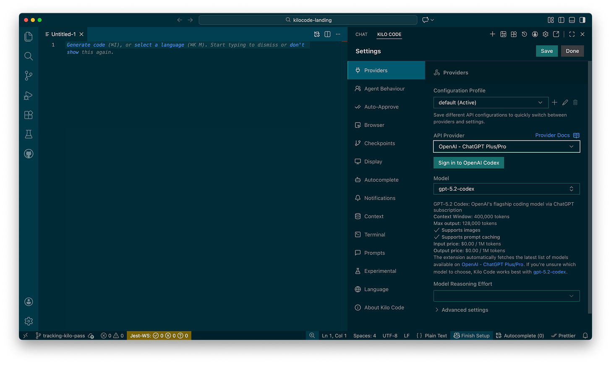
Task: Open Accounts menu in activity bar
Action: (x=29, y=302)
